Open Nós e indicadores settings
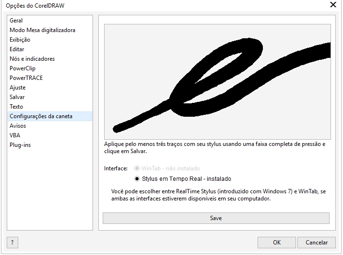The width and height of the screenshot is (343, 255). point(32,59)
